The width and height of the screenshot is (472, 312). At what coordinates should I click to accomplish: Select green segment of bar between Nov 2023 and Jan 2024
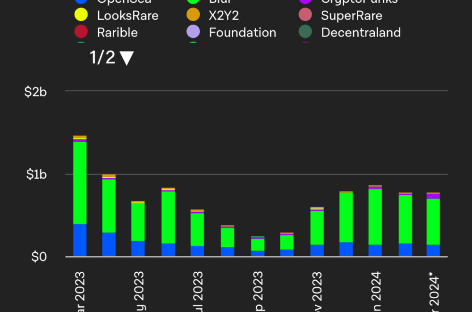coord(346,217)
